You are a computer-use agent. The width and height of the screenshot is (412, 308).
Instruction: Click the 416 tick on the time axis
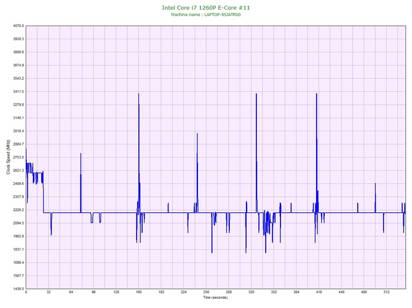point(319,292)
